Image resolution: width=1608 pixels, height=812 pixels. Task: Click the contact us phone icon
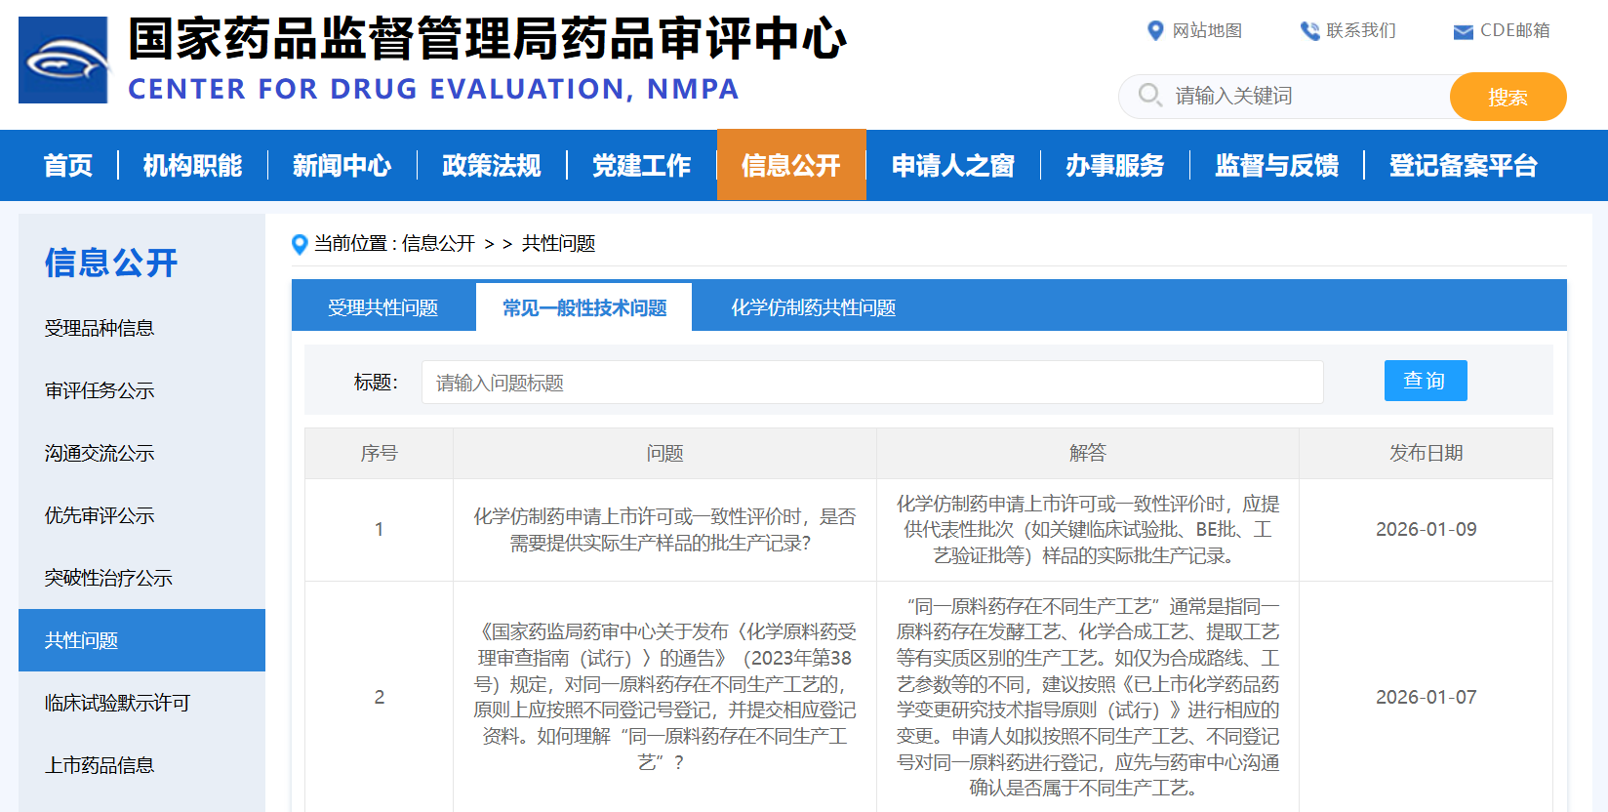coord(1309,31)
